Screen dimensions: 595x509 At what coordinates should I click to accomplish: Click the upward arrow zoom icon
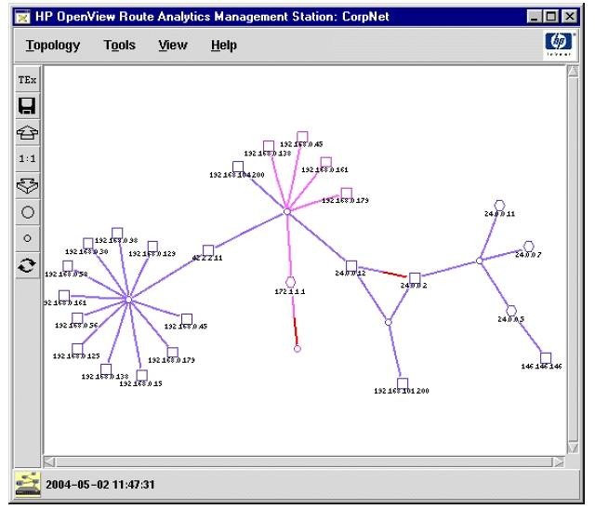(x=27, y=132)
